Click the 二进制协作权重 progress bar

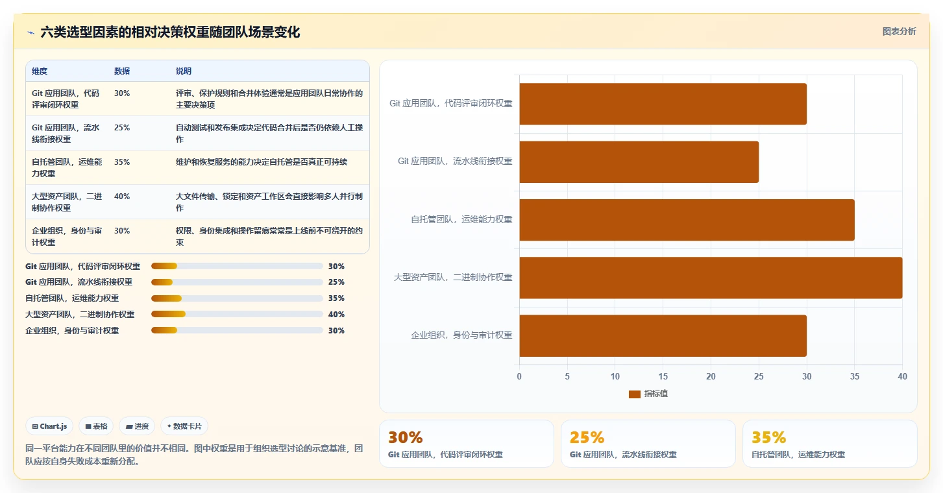pos(237,315)
